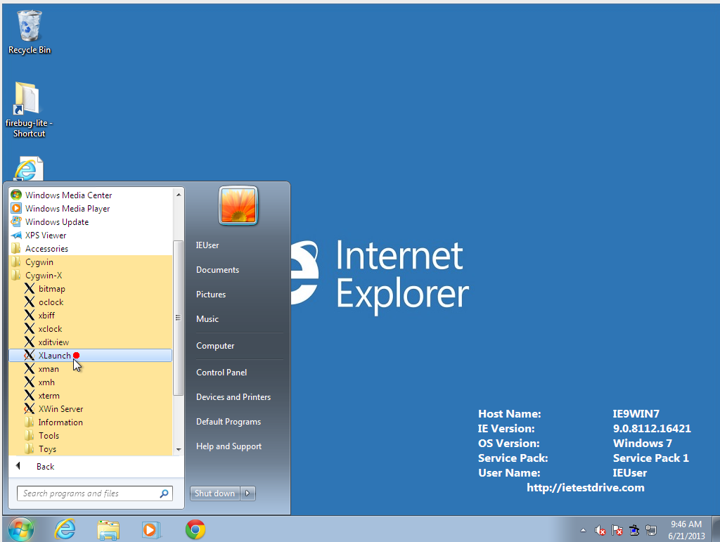
Task: Click the programs list scroll down arrow
Action: click(x=179, y=450)
